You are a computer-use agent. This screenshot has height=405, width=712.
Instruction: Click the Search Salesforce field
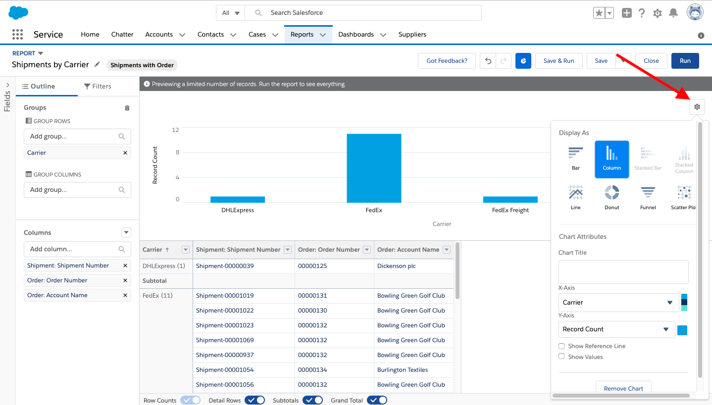click(x=363, y=13)
